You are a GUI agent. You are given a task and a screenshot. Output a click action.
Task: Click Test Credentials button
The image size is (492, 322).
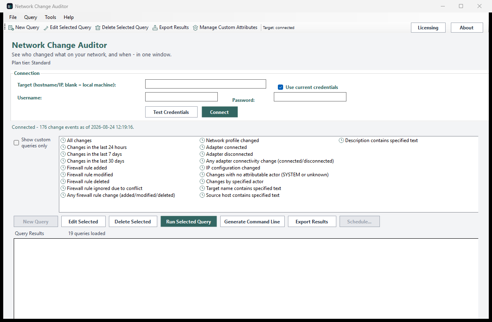(x=171, y=112)
